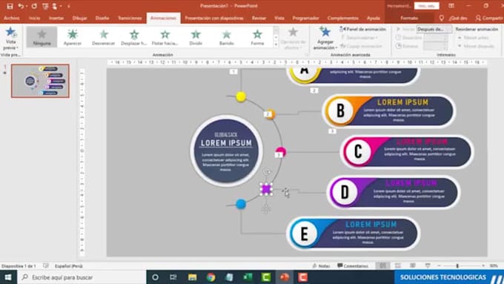Click the Duración input field
504x284 pixels.
[436, 38]
